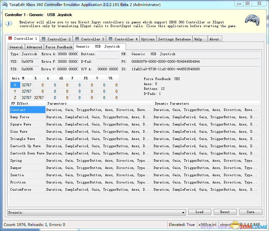Screen dimensions: 269x231
Task: Click the Extra V value field
Action: click(68, 69)
